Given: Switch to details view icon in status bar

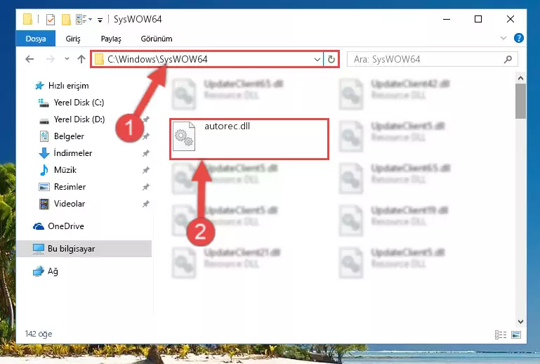Looking at the screenshot, I should (501, 334).
